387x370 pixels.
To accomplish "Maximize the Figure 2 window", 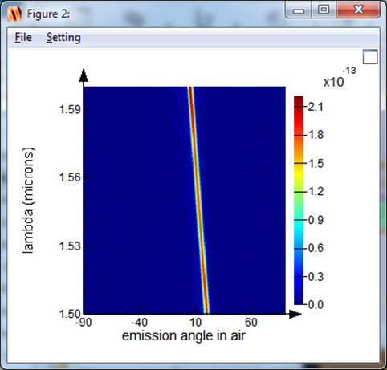I will 324,10.
